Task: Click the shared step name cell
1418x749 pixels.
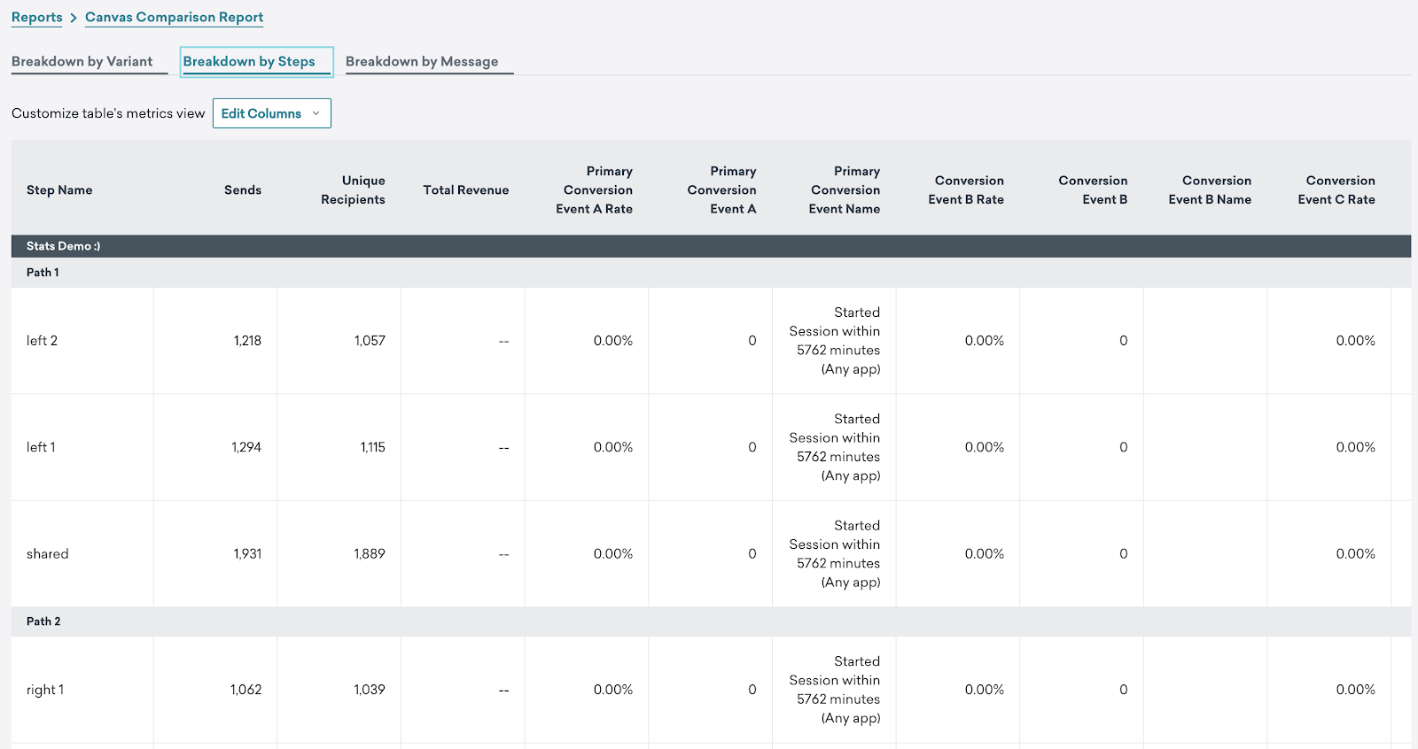Action: (x=48, y=553)
